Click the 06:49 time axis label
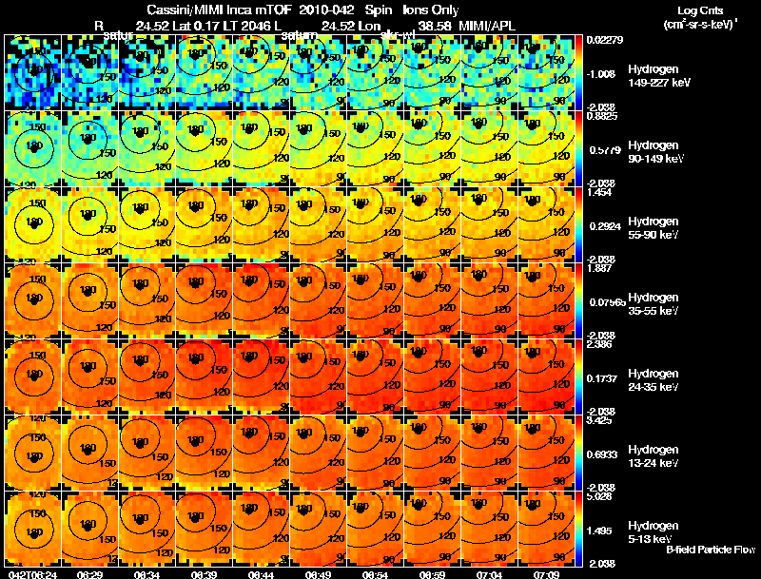The width and height of the screenshot is (761, 579). [x=318, y=574]
